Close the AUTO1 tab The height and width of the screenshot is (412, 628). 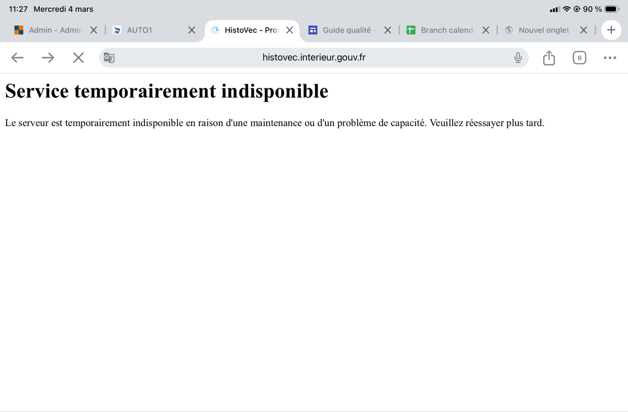tap(192, 30)
